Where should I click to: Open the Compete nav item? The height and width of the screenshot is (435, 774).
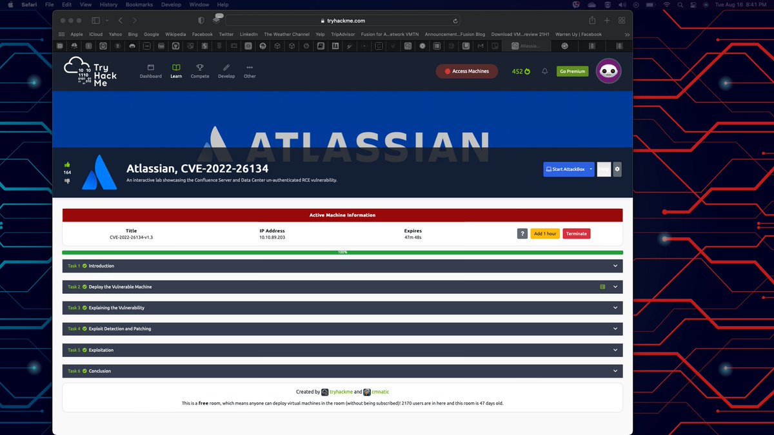pos(200,71)
